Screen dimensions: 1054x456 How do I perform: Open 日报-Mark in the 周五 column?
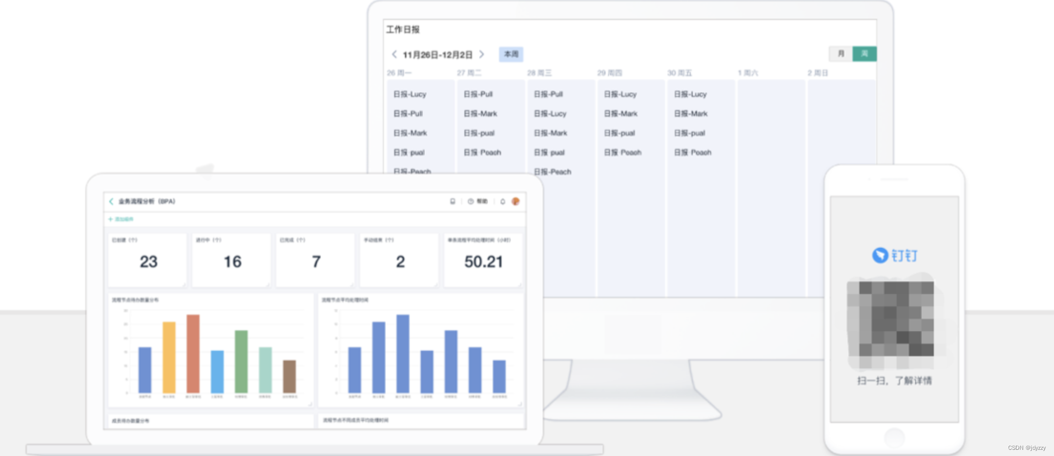[691, 114]
